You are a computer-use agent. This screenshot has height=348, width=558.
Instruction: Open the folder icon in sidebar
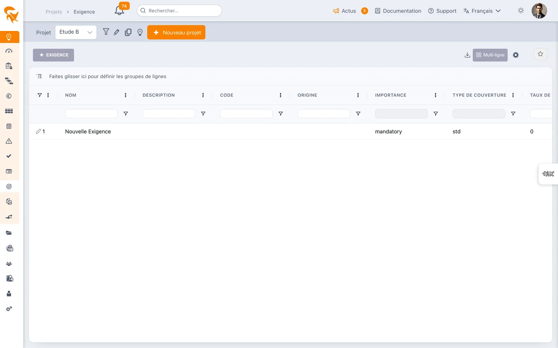pyautogui.click(x=9, y=233)
